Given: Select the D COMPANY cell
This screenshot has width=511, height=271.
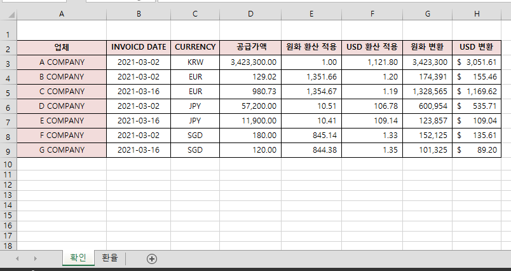Looking at the screenshot, I should 62,106.
